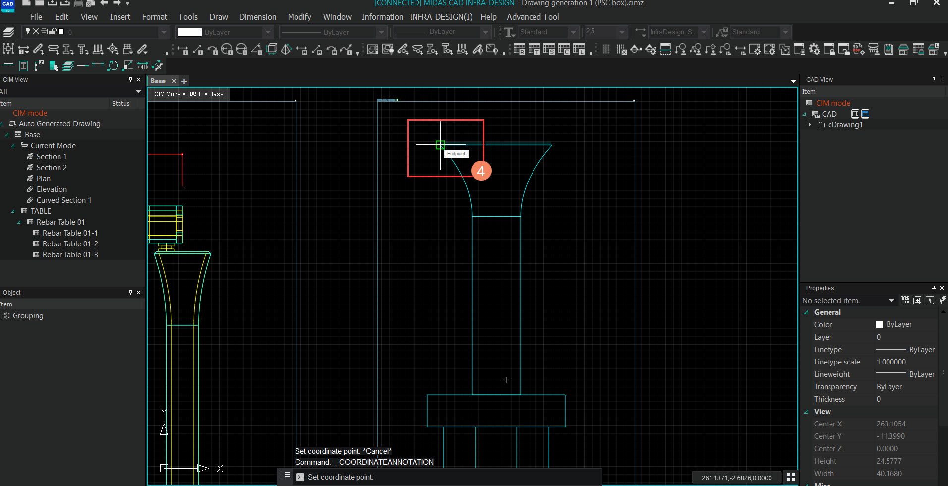Close the Base tab
The image size is (948, 486).
173,81
